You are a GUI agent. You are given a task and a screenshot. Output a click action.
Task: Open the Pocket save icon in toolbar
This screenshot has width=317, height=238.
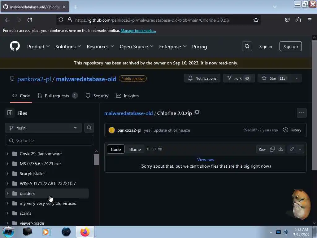287,20
